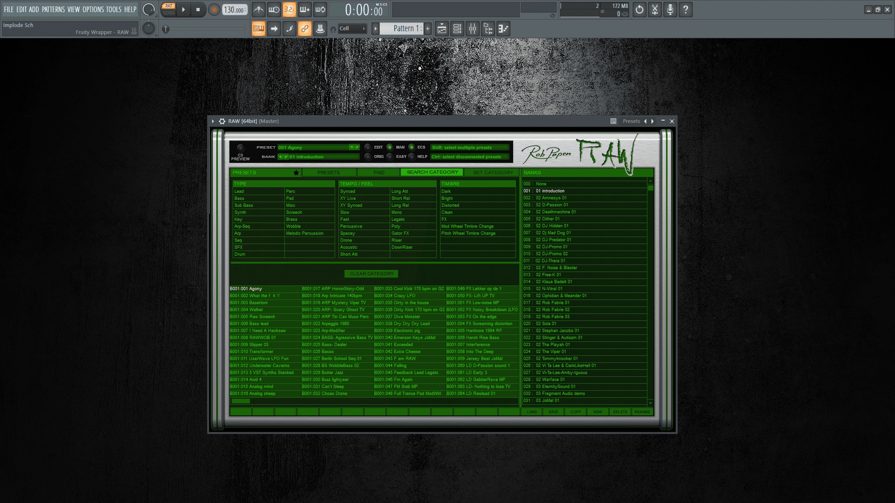Open the help question mark icon
This screenshot has height=503, width=895.
686,9
